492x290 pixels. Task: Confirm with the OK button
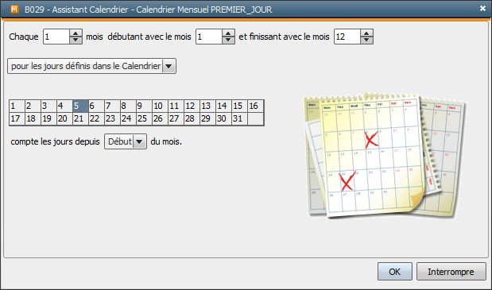point(395,272)
